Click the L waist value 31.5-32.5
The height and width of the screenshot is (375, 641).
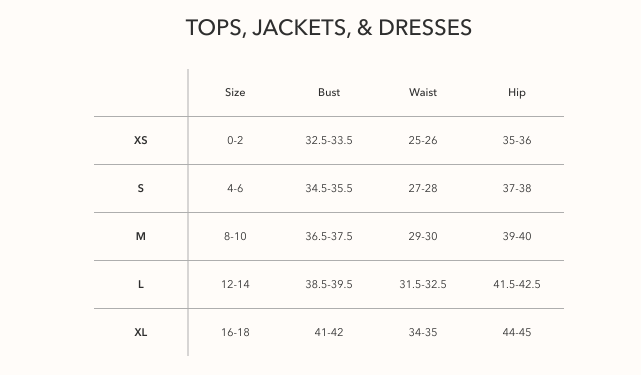423,284
